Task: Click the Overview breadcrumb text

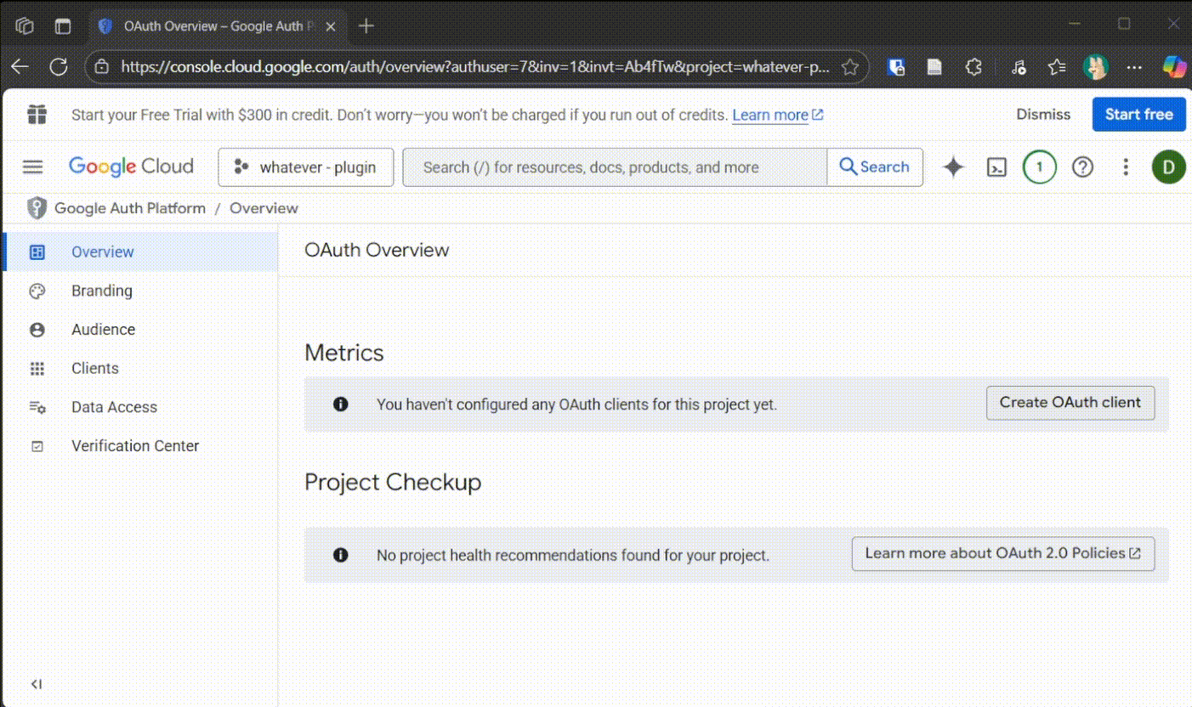Action: (x=264, y=208)
